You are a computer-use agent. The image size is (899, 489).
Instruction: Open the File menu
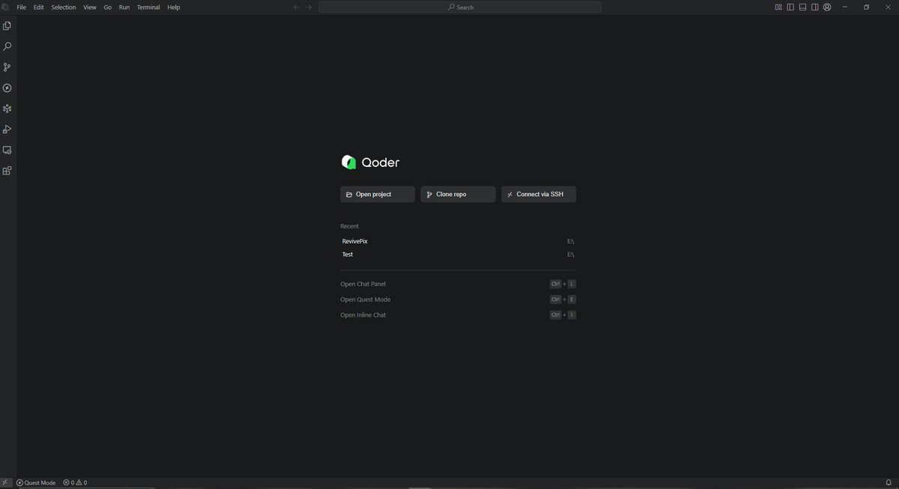click(x=21, y=7)
